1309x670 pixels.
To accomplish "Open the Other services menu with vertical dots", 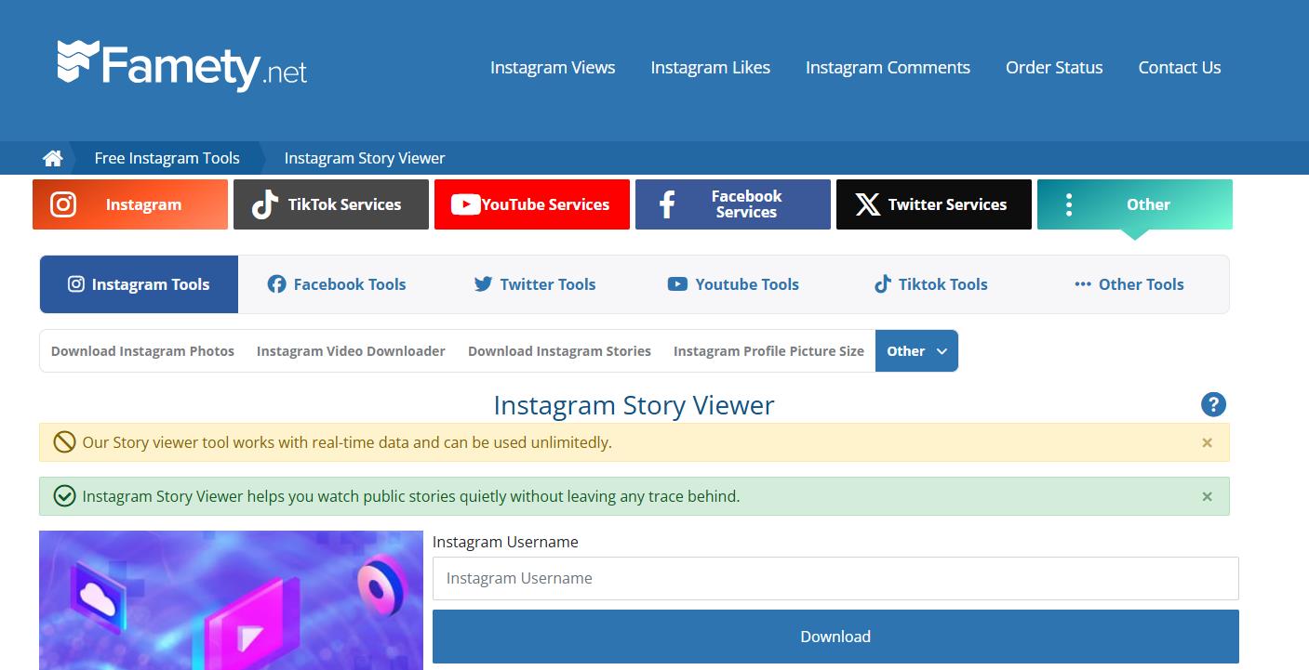I will tap(1069, 204).
